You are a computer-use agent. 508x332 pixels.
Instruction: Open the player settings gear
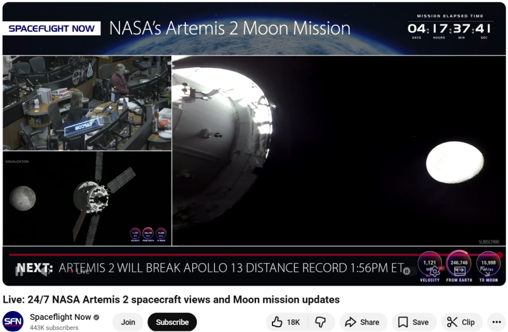435,271
